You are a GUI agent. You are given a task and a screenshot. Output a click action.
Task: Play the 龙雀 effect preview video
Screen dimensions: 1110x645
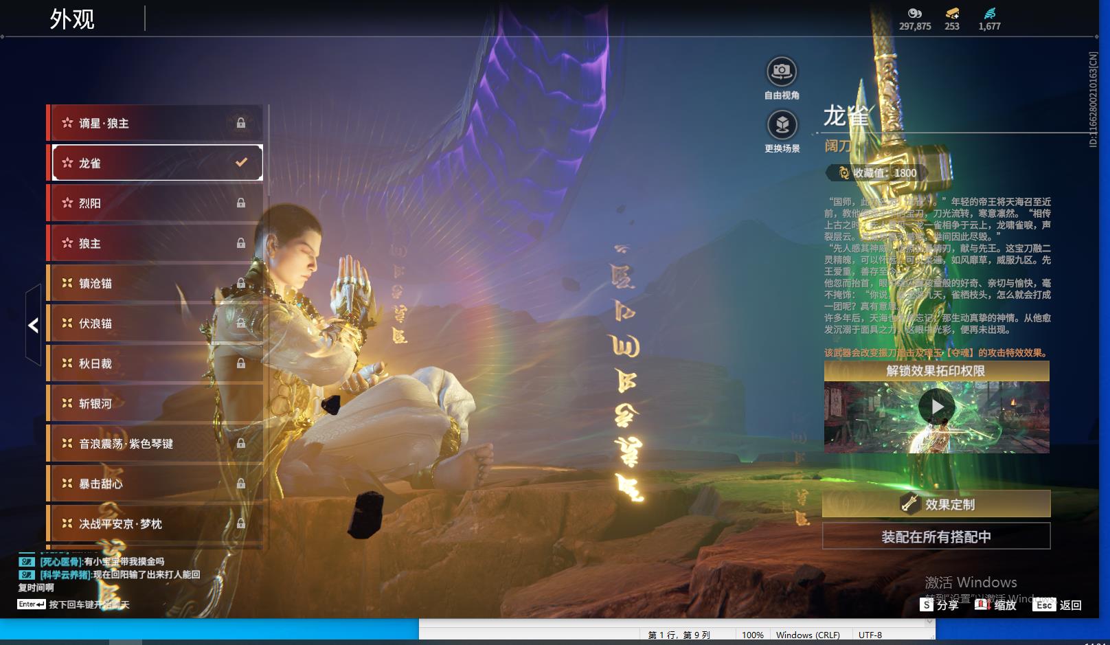tap(936, 407)
